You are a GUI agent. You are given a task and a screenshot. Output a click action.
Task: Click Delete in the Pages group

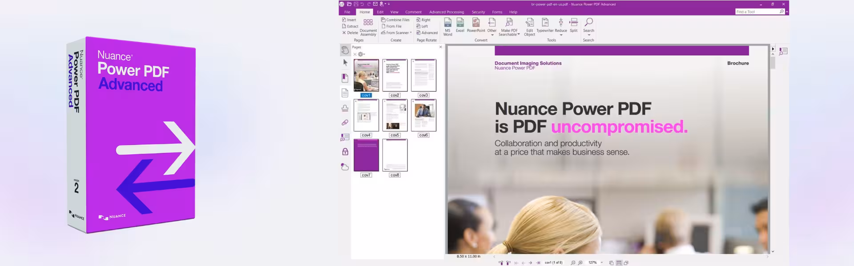click(350, 33)
